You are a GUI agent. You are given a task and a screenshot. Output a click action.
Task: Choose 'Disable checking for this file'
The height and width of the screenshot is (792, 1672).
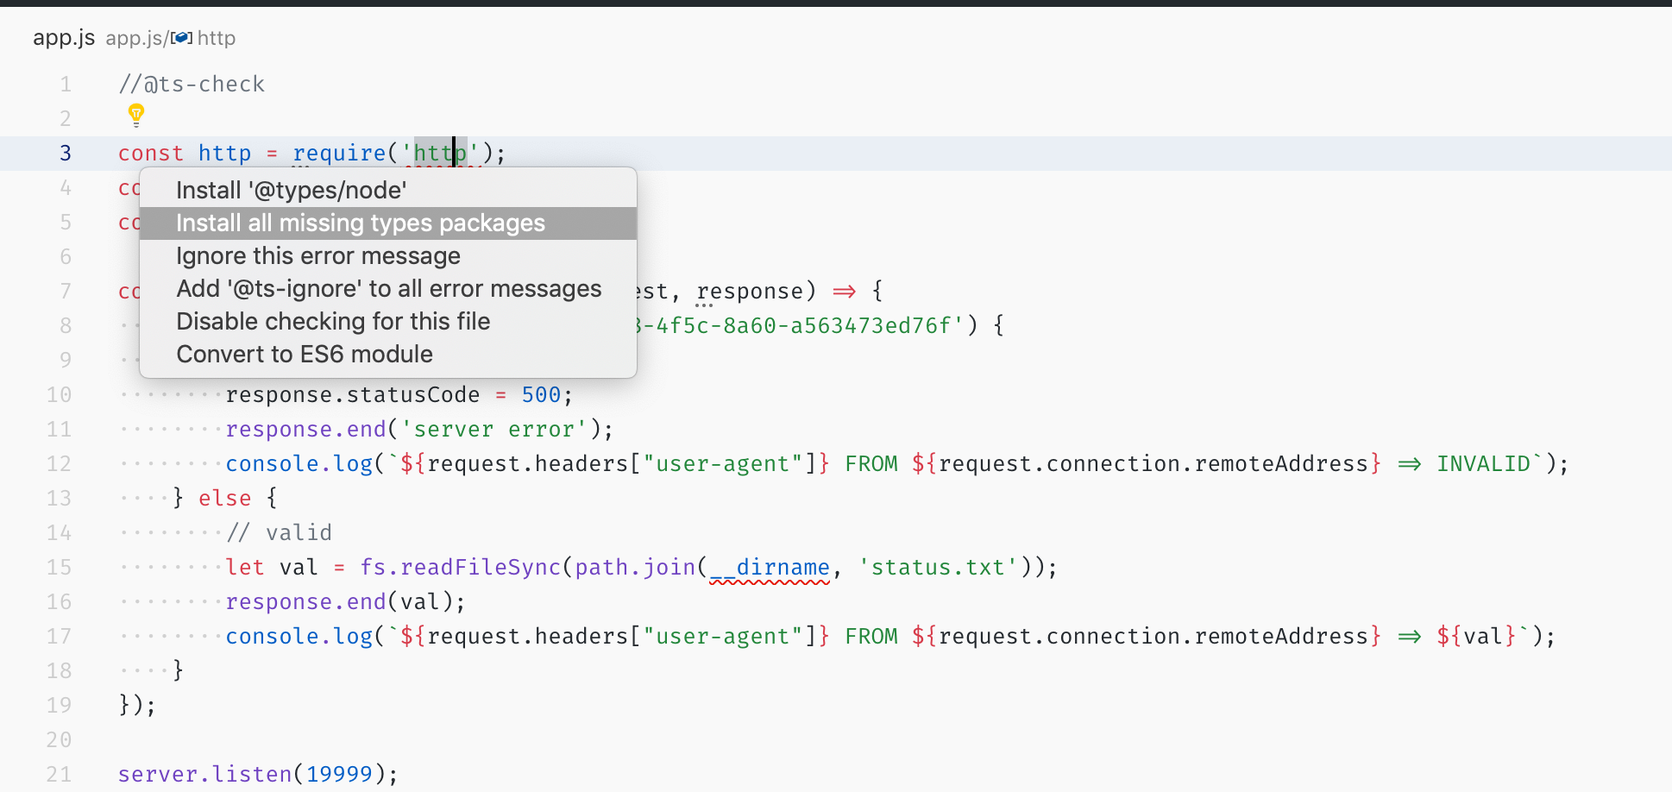pyautogui.click(x=333, y=321)
